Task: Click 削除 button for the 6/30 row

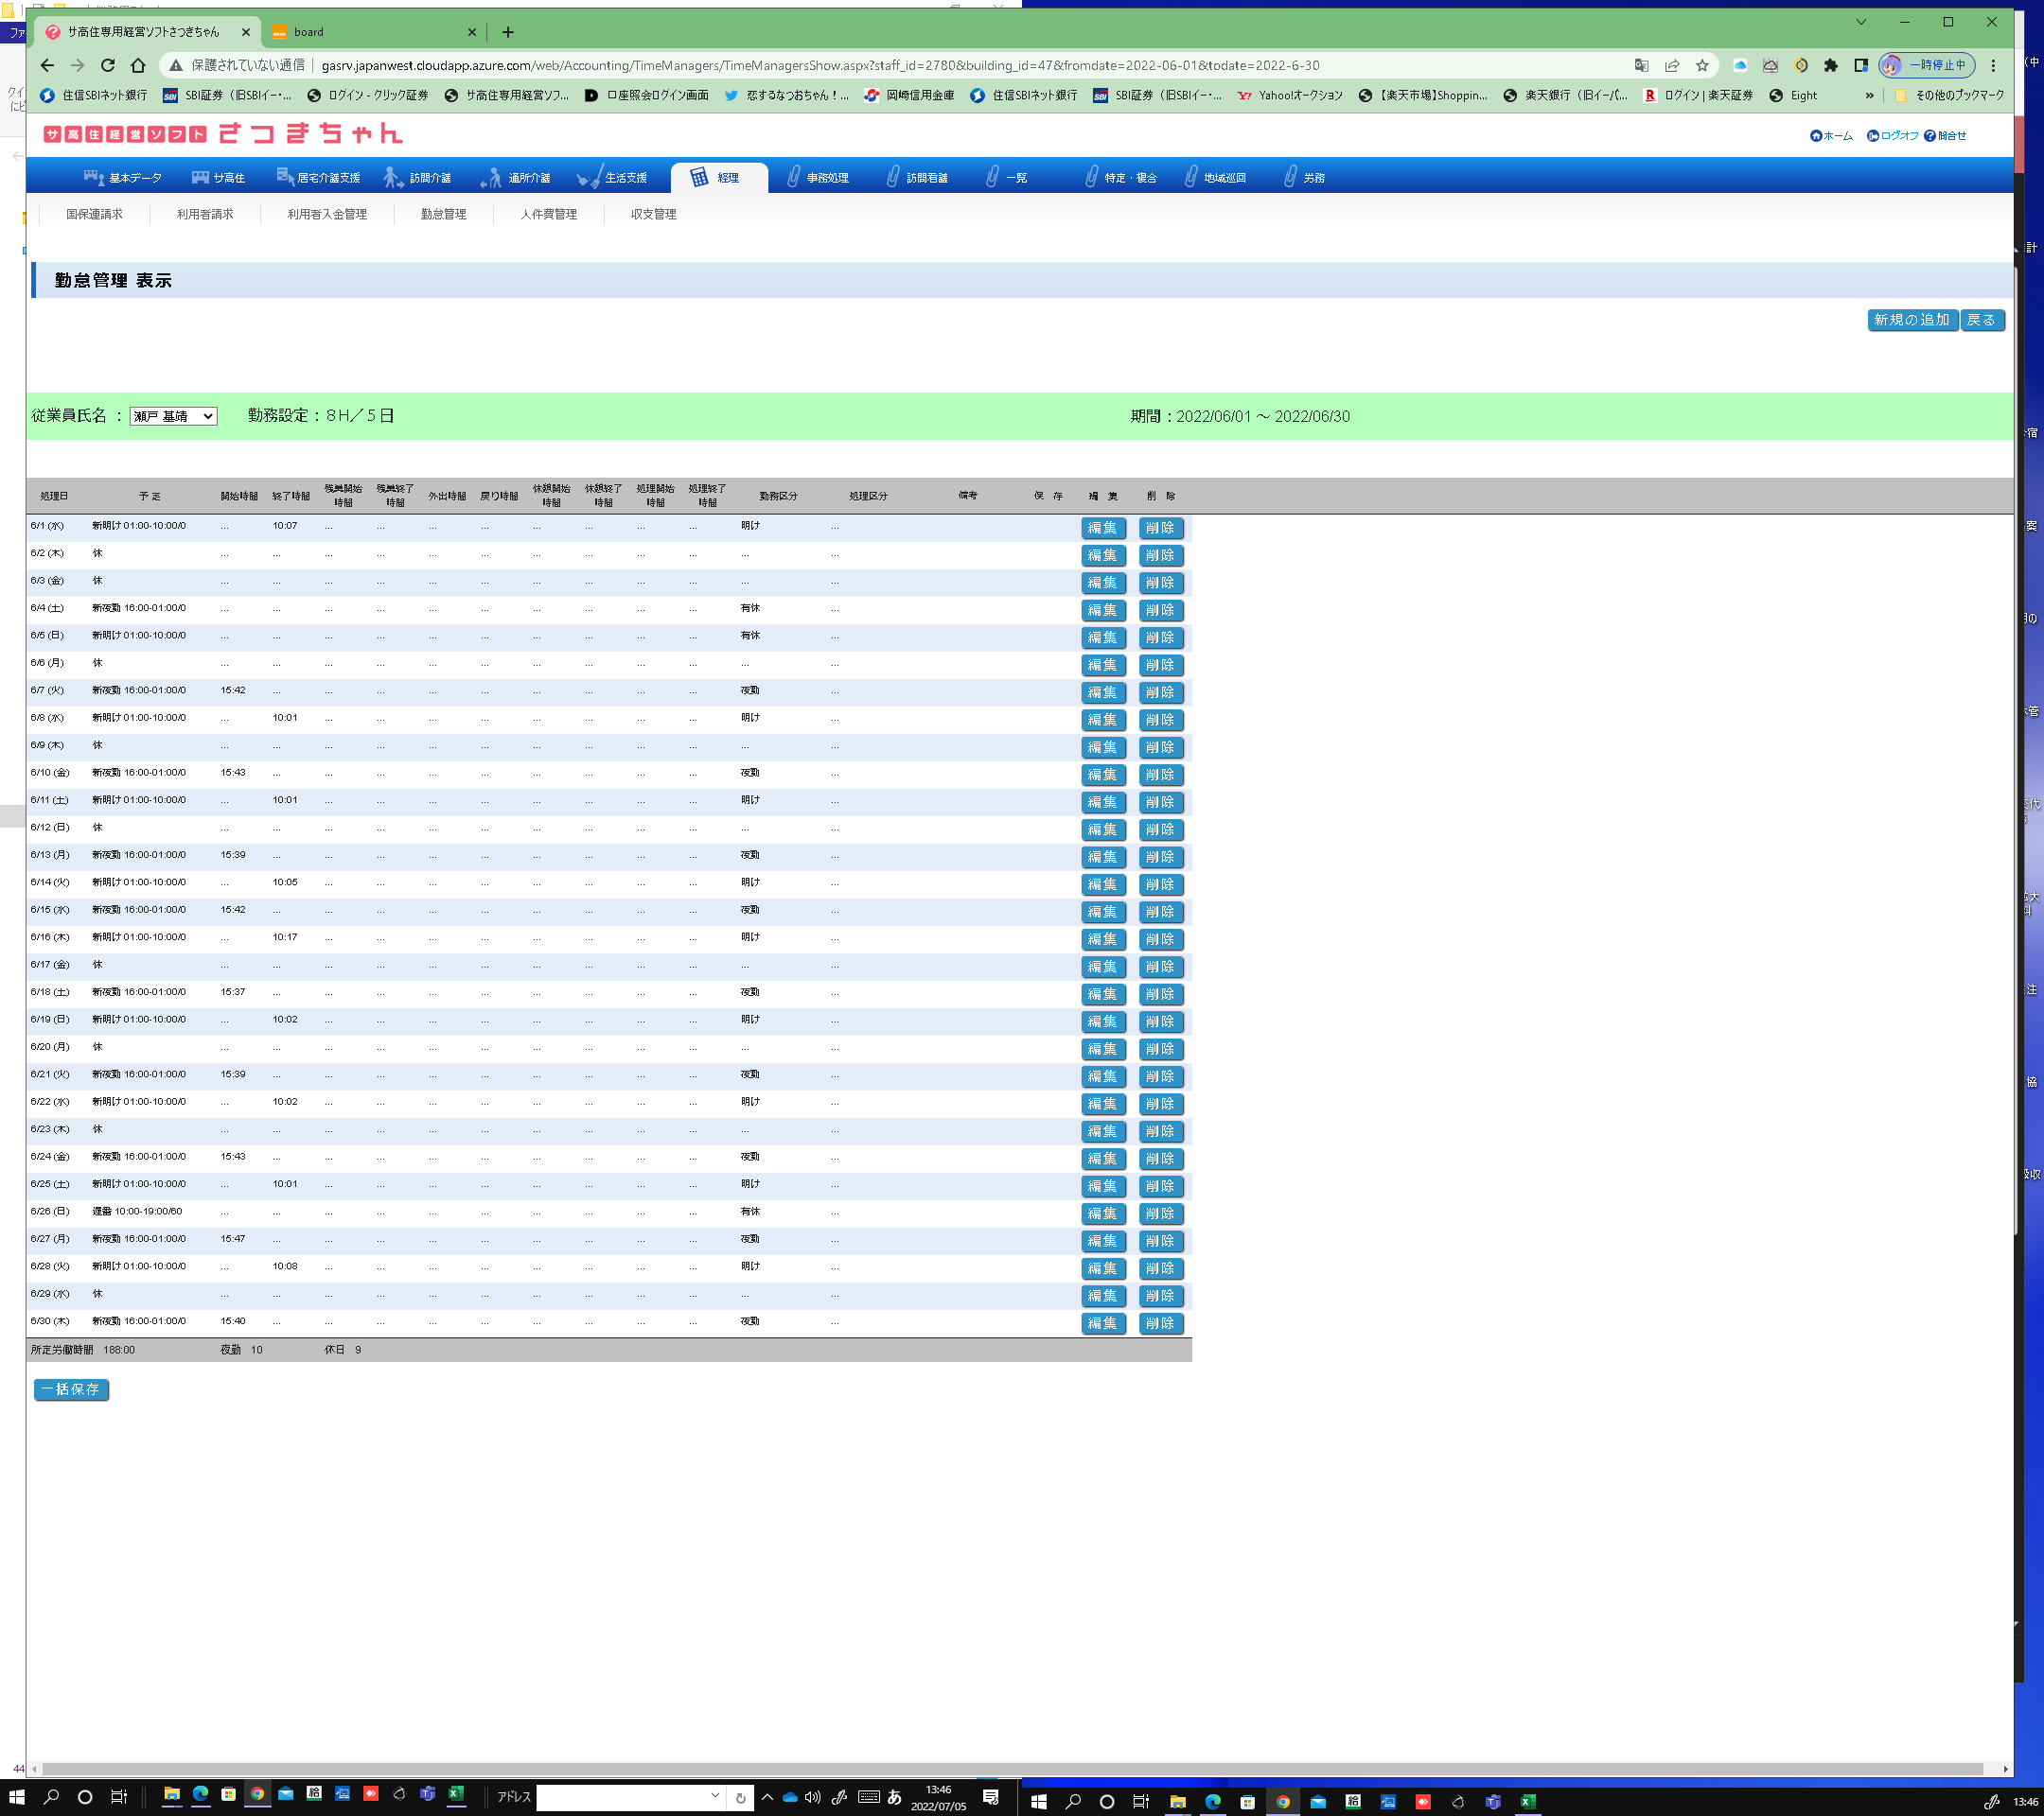Action: click(1160, 1323)
